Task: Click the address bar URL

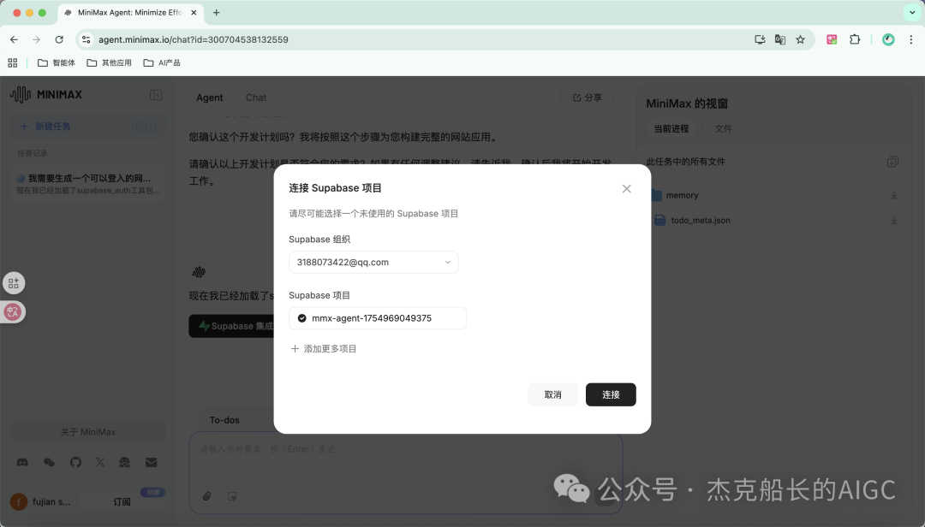Action: pos(194,39)
